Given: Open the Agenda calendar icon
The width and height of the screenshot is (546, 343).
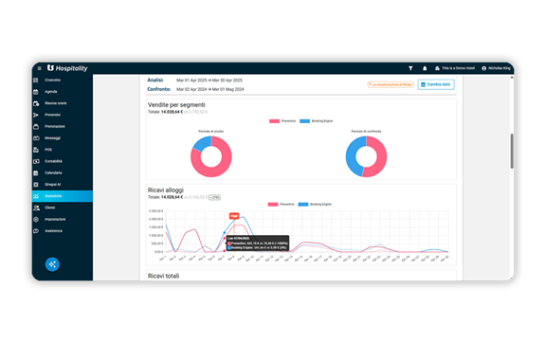Looking at the screenshot, I should 36,92.
